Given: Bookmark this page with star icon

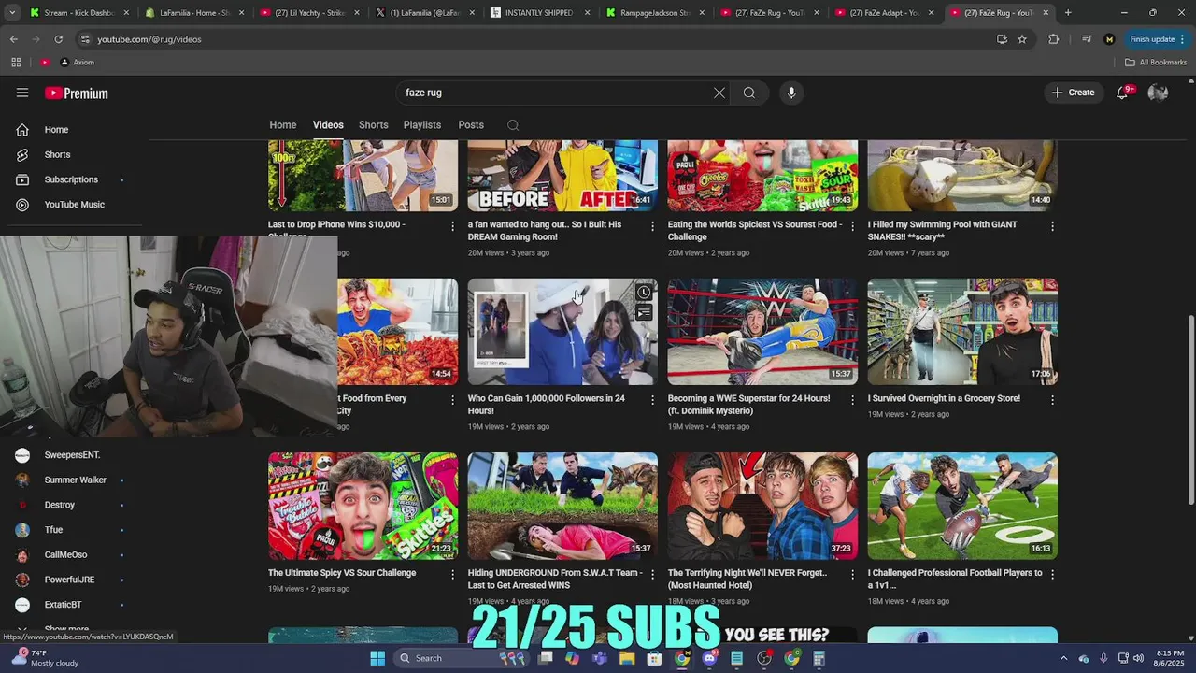Looking at the screenshot, I should pyautogui.click(x=1022, y=39).
